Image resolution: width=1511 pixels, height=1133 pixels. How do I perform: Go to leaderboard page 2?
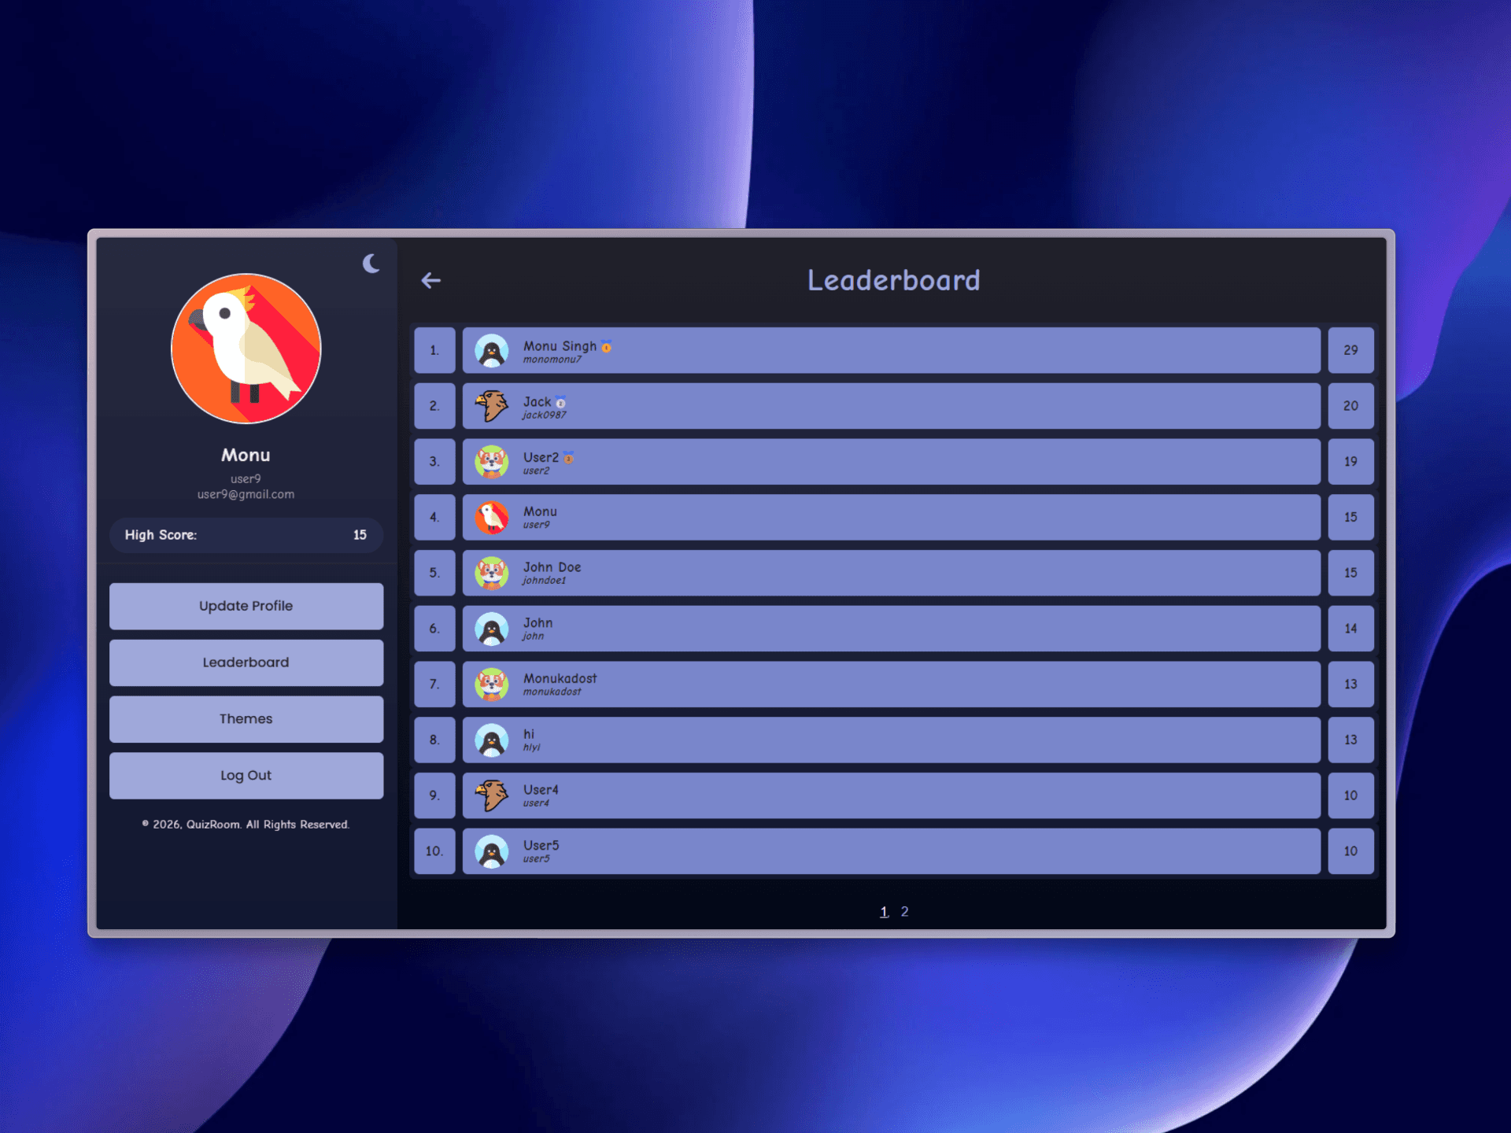(x=905, y=911)
